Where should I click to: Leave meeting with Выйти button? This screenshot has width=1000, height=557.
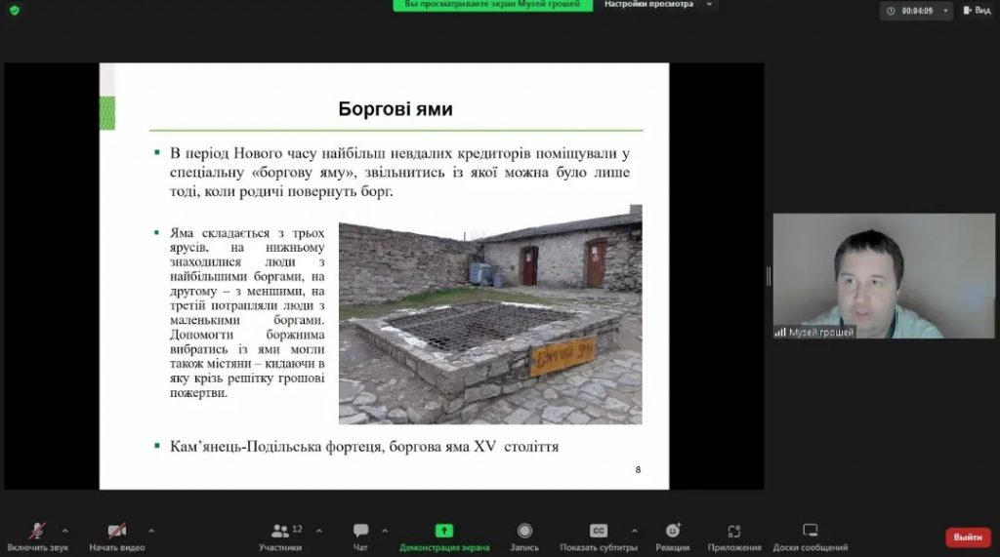(x=967, y=537)
